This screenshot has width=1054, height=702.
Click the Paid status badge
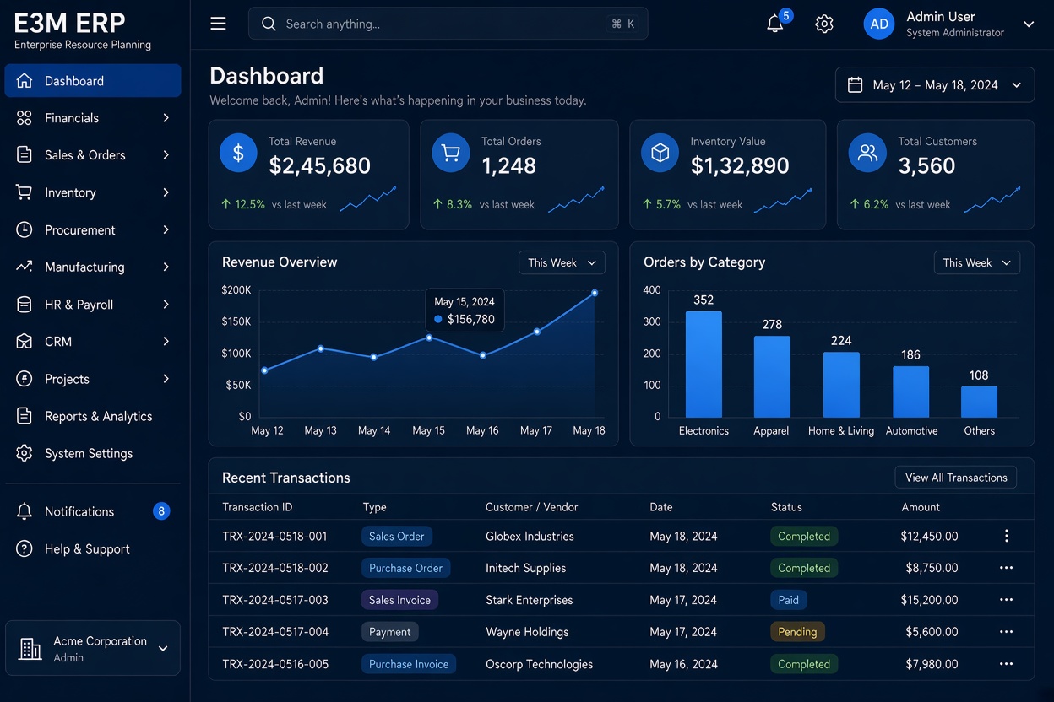point(789,600)
